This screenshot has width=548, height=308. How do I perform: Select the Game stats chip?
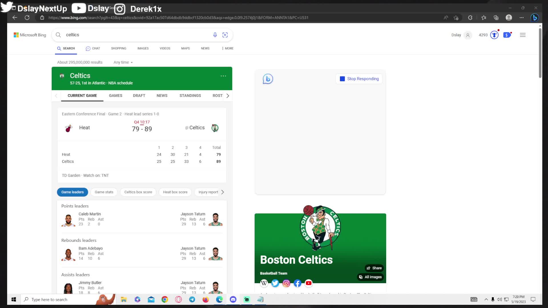pyautogui.click(x=104, y=192)
